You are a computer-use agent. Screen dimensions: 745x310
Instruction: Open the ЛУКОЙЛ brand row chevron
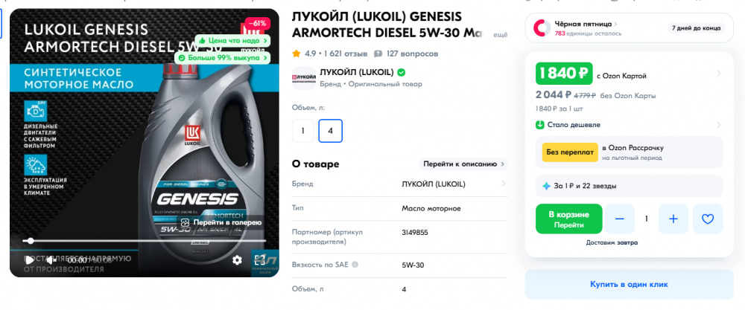click(x=503, y=184)
